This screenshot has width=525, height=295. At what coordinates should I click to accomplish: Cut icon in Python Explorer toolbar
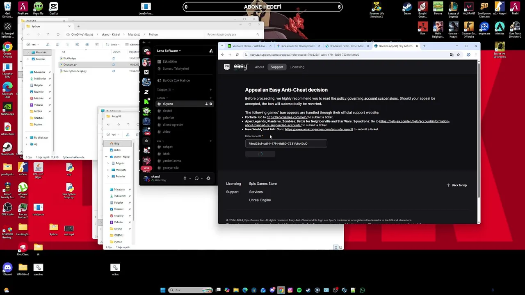click(x=48, y=44)
